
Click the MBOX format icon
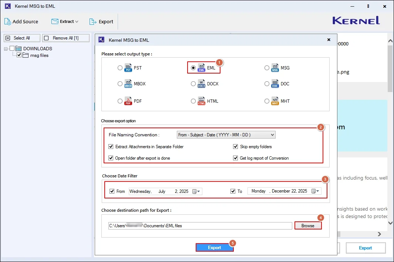click(128, 84)
